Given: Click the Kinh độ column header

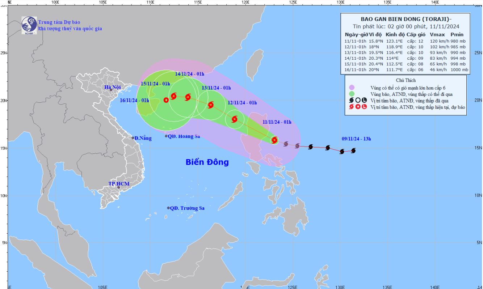Looking at the screenshot, I should [x=395, y=34].
